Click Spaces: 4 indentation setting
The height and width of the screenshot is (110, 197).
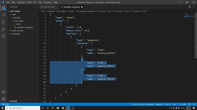click(159, 105)
